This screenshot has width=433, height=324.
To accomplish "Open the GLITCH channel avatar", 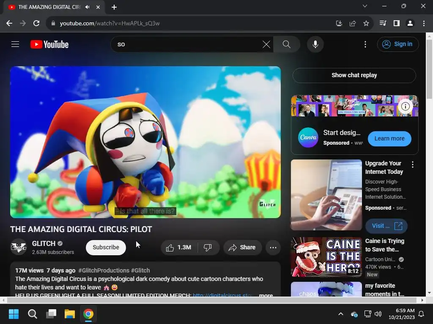I will click(x=19, y=247).
